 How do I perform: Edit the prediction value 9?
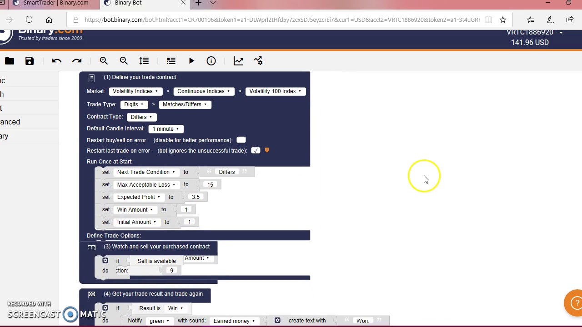[171, 271]
